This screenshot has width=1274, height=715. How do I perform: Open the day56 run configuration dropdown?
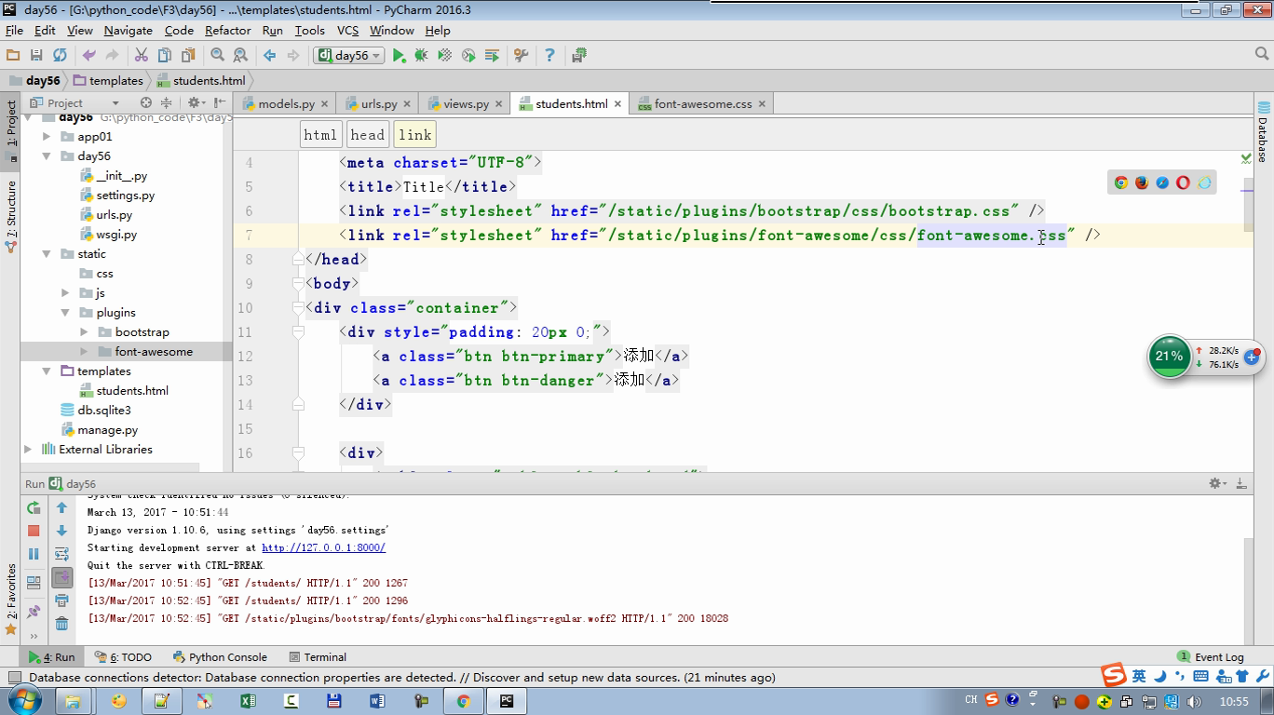[350, 56]
